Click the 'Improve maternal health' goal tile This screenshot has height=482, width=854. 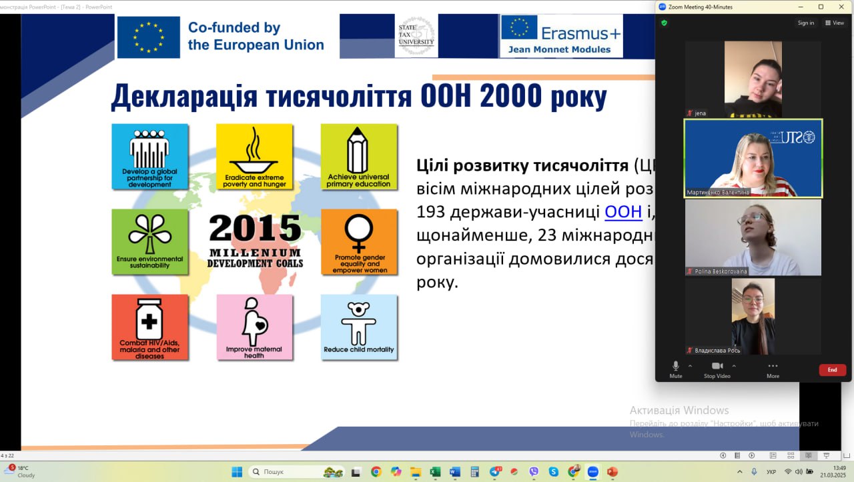click(254, 327)
